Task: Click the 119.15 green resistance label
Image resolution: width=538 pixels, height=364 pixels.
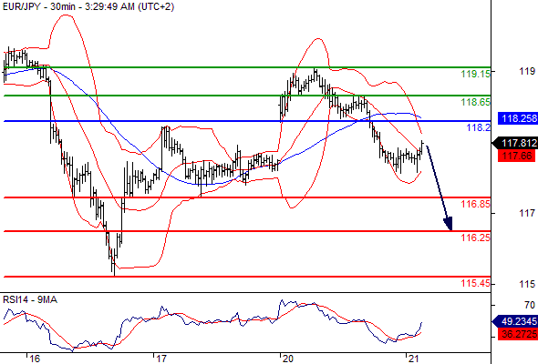Action: pos(476,74)
